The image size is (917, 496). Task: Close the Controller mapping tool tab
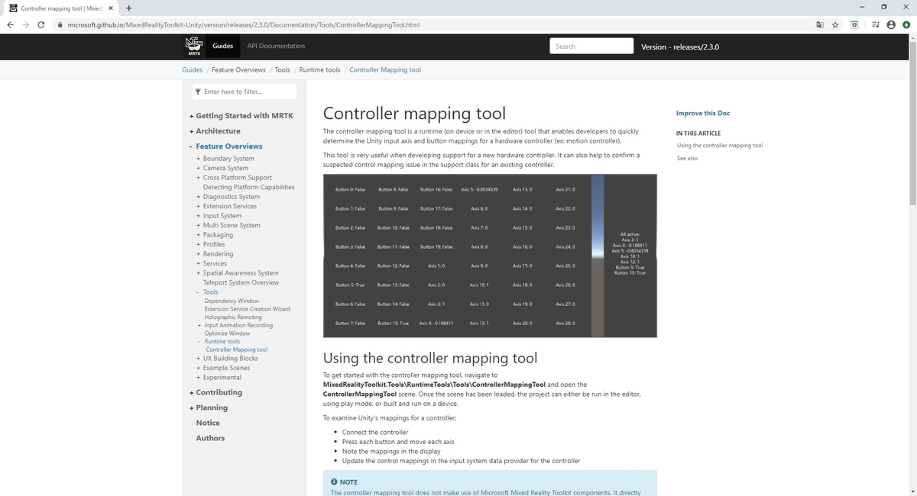[110, 8]
